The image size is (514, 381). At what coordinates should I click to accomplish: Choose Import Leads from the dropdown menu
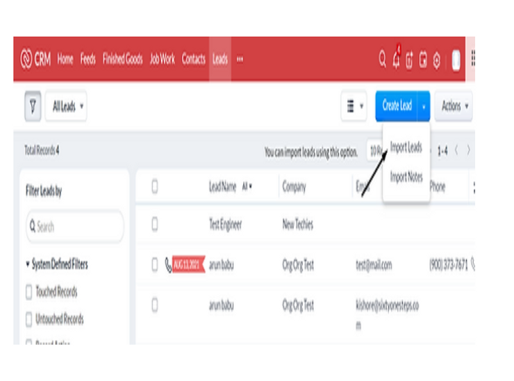pos(406,147)
